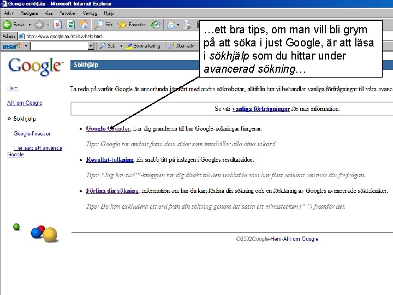
Task: Open the Redigera menu
Action: tap(29, 13)
